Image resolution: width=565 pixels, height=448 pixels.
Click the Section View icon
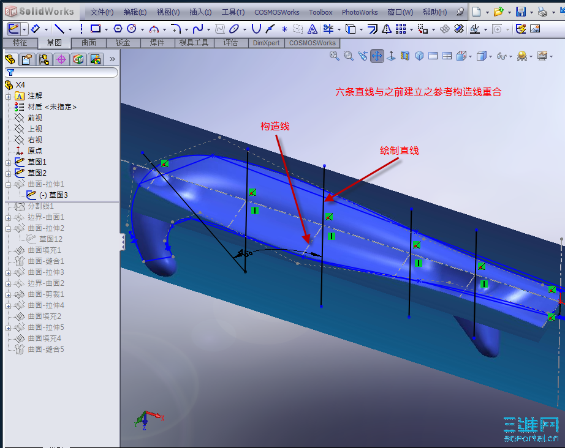(x=405, y=56)
